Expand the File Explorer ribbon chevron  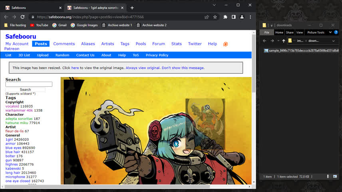click(x=330, y=32)
